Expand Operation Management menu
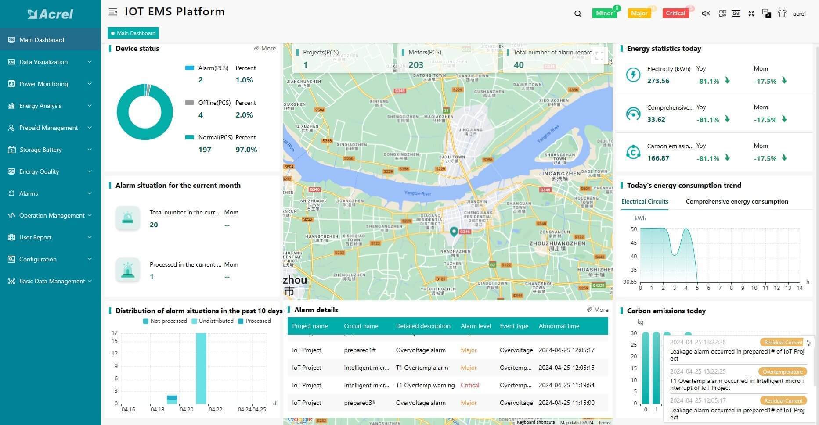Image resolution: width=819 pixels, height=425 pixels. tap(51, 215)
